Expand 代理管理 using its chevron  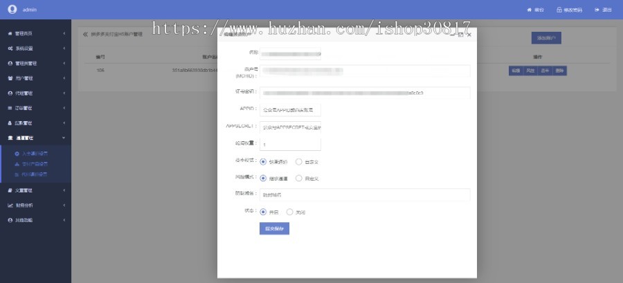(64, 93)
